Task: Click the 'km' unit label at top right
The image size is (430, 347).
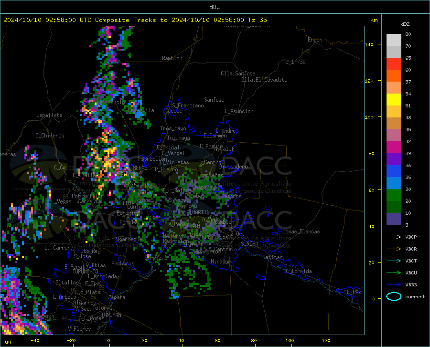Action: 374,20
